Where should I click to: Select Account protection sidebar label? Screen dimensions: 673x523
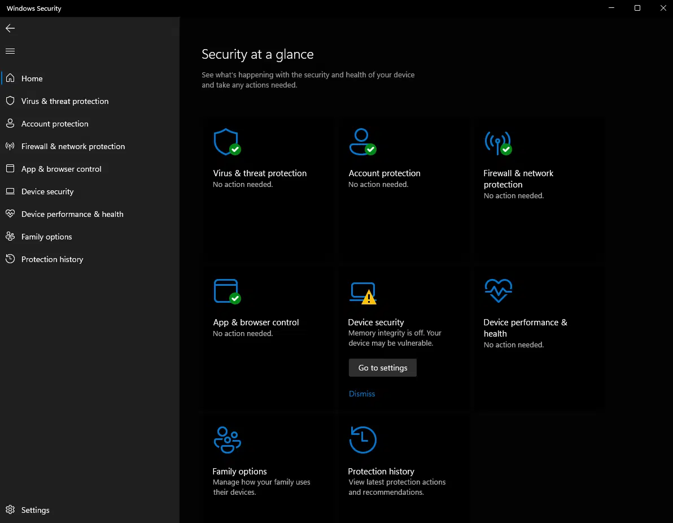55,124
